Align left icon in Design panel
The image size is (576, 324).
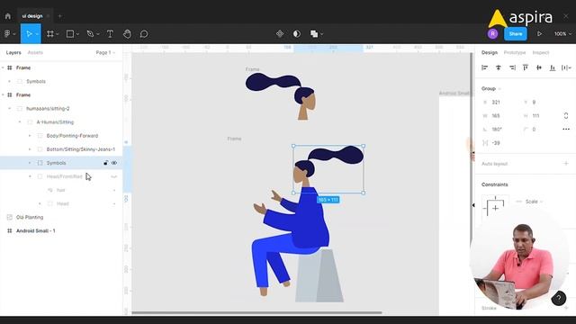[485, 67]
